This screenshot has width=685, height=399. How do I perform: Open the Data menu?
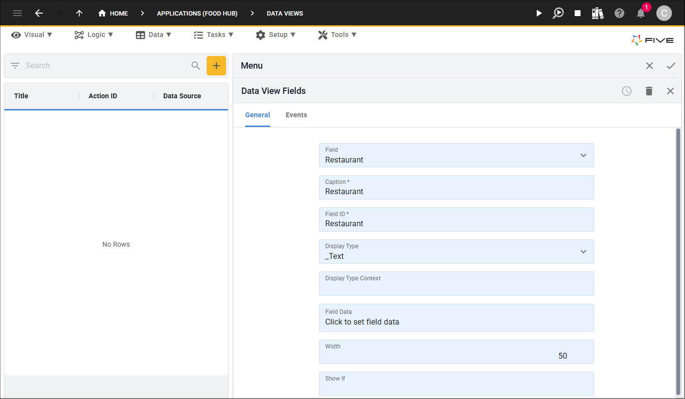point(154,35)
